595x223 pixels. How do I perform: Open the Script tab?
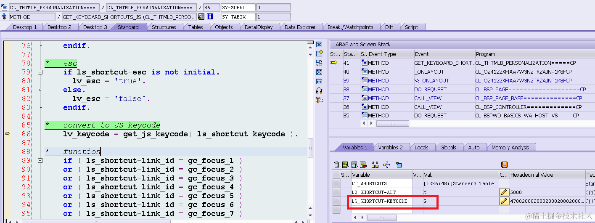tap(411, 27)
